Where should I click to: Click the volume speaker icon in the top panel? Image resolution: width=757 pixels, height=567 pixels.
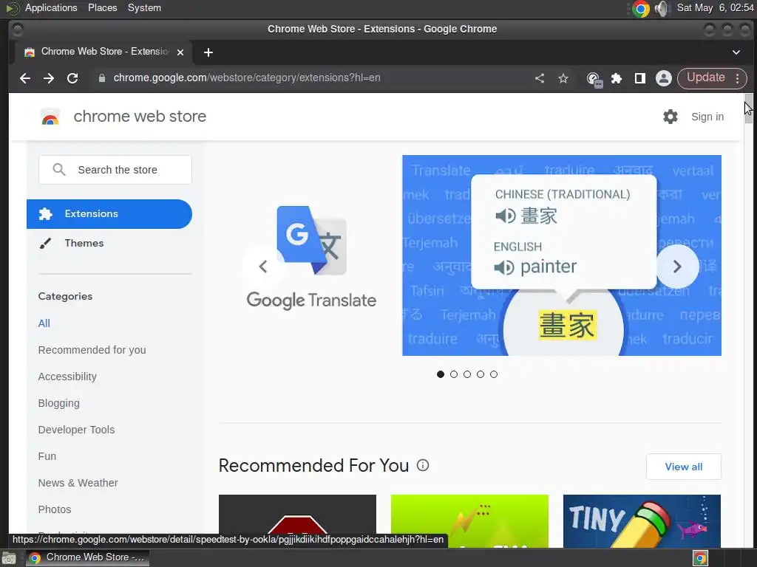pyautogui.click(x=662, y=9)
